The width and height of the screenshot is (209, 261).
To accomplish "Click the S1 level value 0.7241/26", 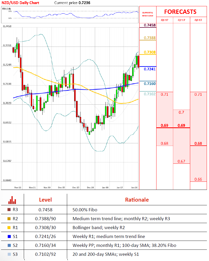I will [45, 236].
